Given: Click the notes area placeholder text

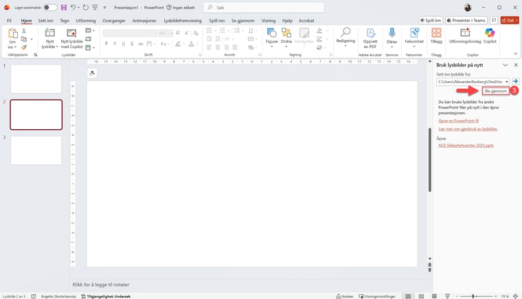Looking at the screenshot, I should coord(101,285).
